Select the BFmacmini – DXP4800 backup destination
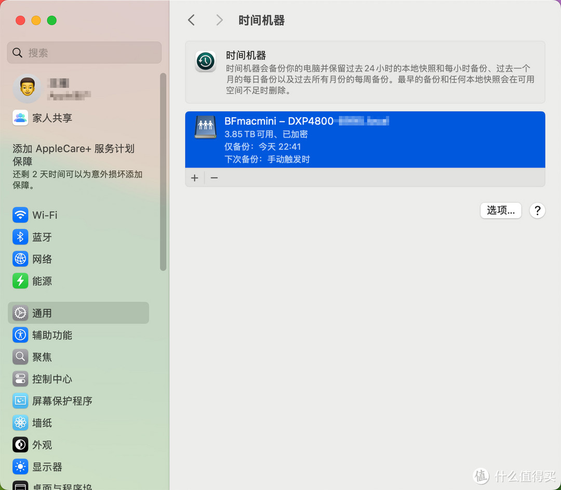The image size is (561, 490). (364, 140)
